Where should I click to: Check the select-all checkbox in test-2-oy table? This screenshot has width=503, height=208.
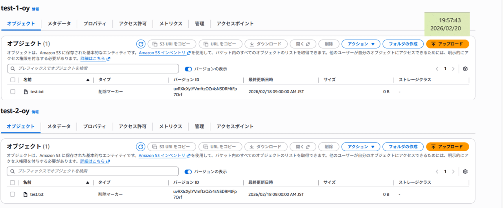click(13, 183)
